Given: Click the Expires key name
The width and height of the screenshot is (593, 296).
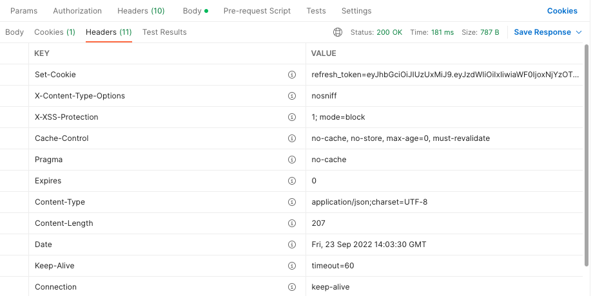Looking at the screenshot, I should 48,181.
